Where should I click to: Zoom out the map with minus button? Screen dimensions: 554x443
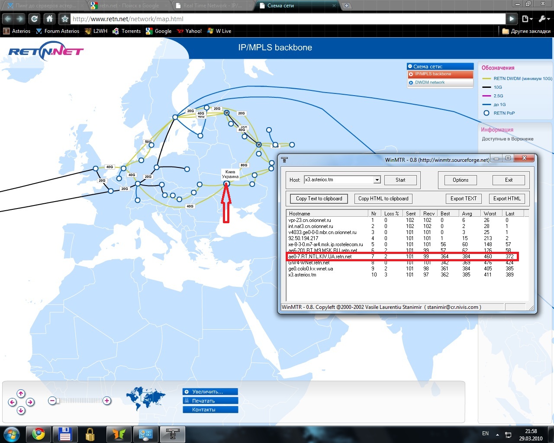pos(52,401)
